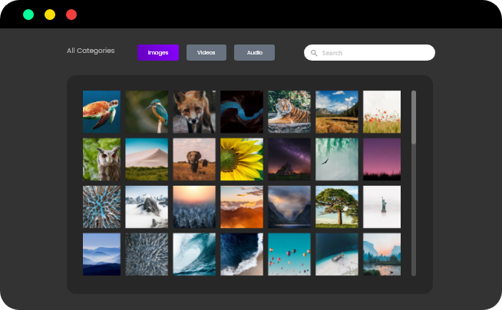Open the sea turtle thumbnail
Viewport: 502px width, 310px height.
click(101, 111)
